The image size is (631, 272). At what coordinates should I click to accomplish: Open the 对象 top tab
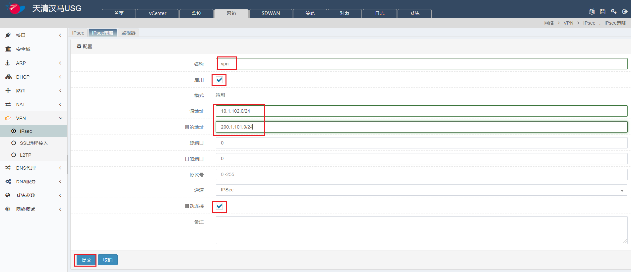(345, 13)
